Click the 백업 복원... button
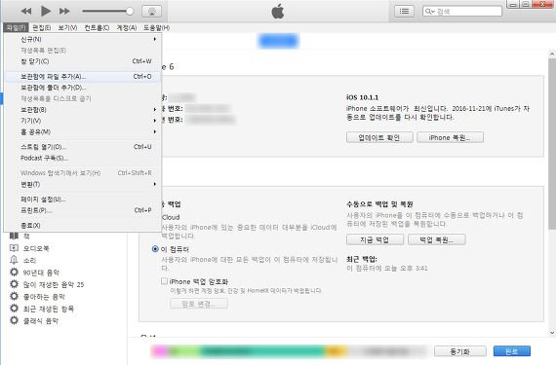 coord(436,239)
